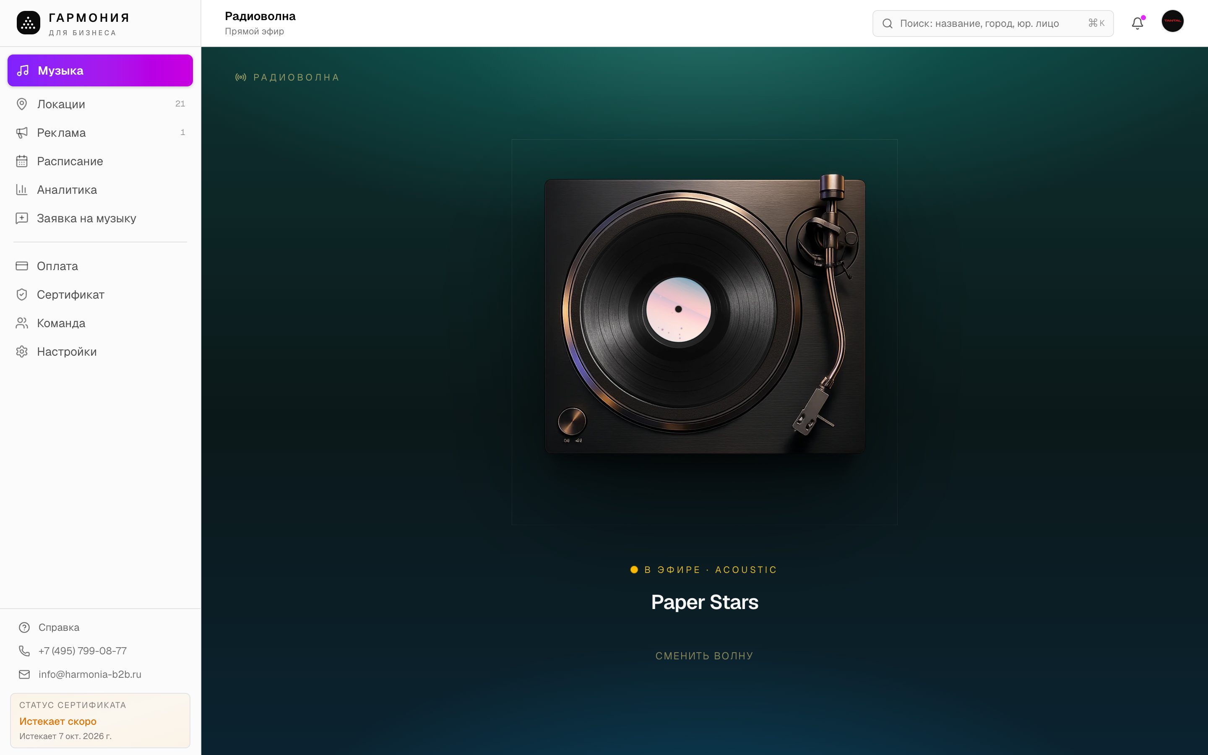
Task: Click the Локации count badge 21
Action: [x=180, y=103]
